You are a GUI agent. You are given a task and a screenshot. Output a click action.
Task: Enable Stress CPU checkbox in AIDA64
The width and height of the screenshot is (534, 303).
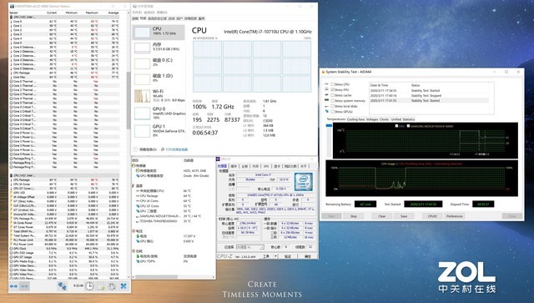pyautogui.click(x=333, y=84)
